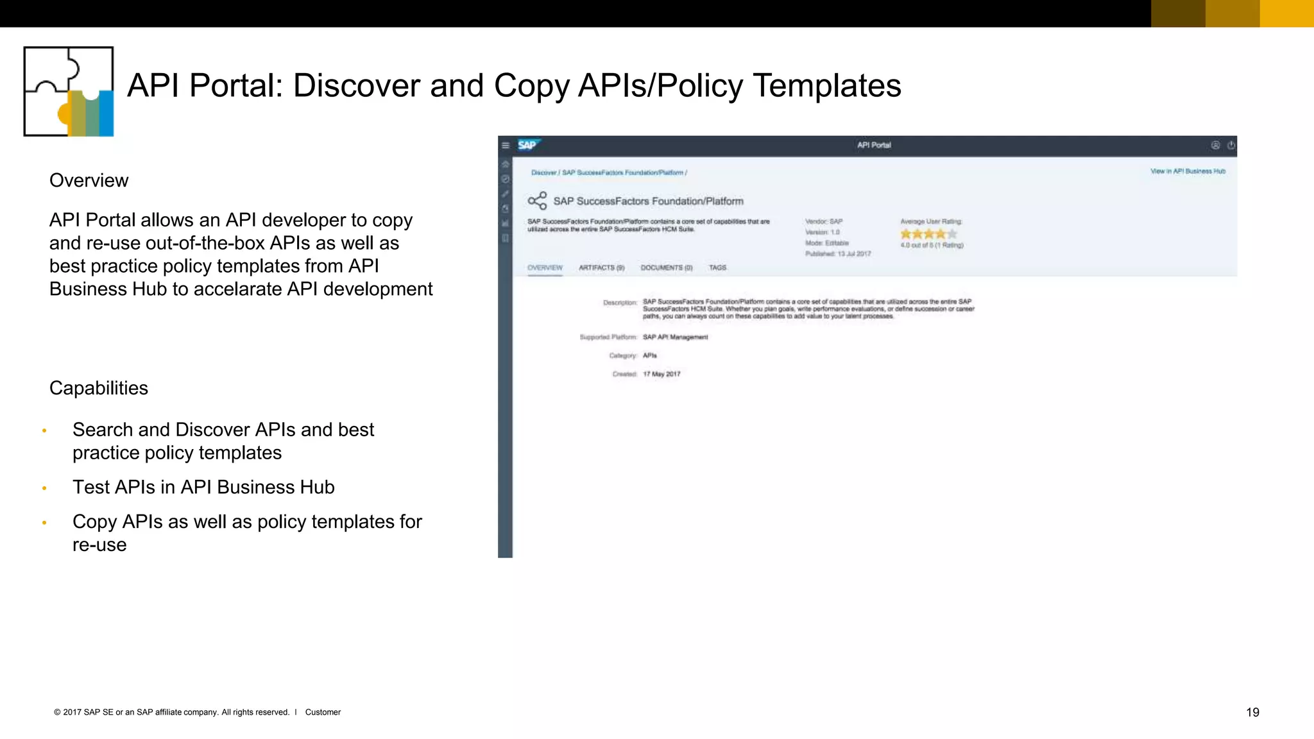Open the Monetize sidebar icon at bottom
Screen dimensions: 1314x739
pyautogui.click(x=506, y=238)
